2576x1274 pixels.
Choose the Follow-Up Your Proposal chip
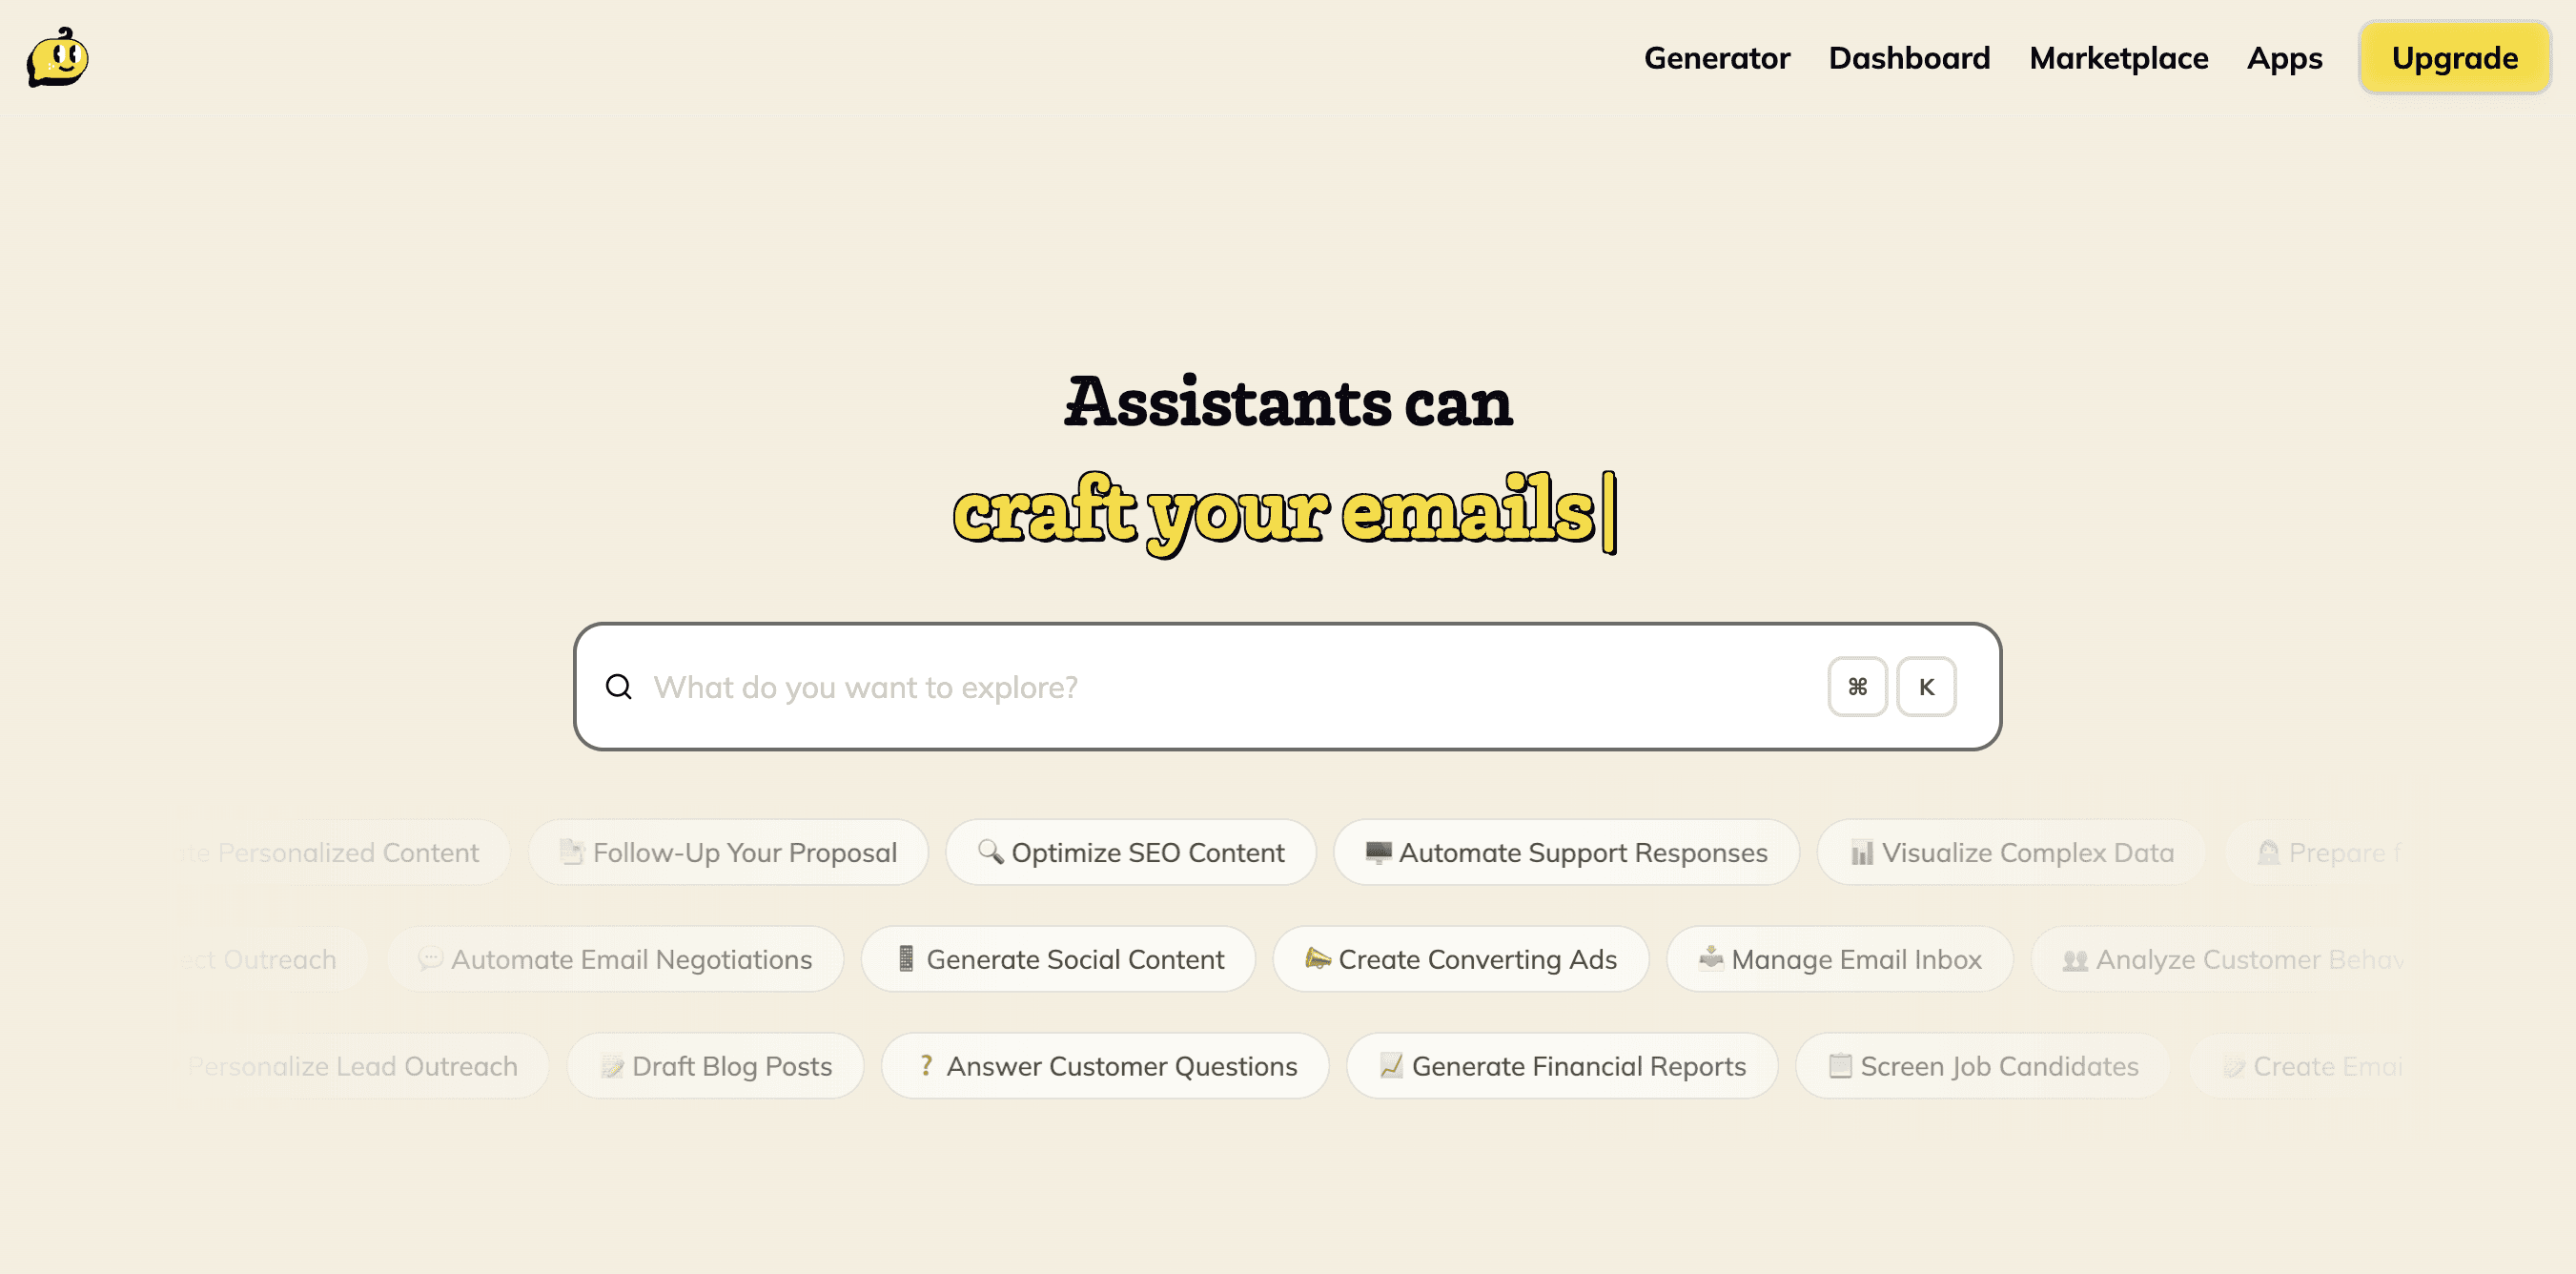tap(728, 852)
